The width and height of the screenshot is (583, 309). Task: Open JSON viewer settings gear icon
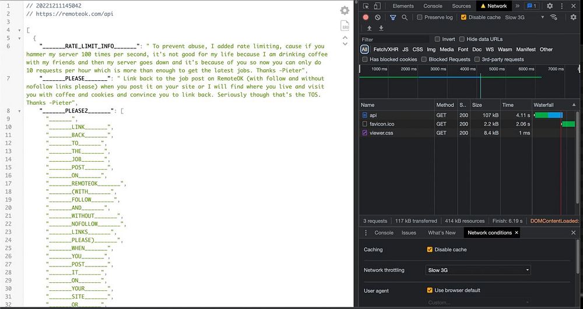pyautogui.click(x=345, y=10)
